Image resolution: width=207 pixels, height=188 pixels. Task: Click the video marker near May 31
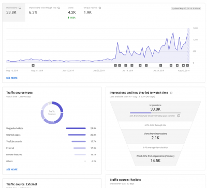[33, 65]
